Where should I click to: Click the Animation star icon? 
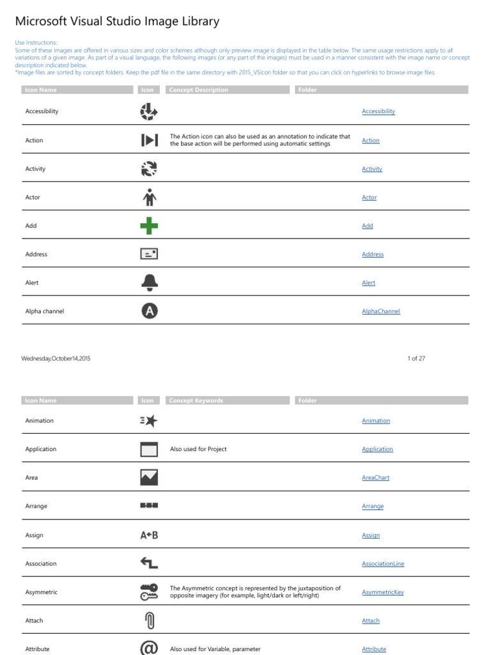(x=148, y=421)
